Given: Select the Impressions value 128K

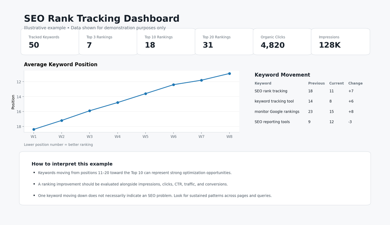Looking at the screenshot, I should point(329,45).
